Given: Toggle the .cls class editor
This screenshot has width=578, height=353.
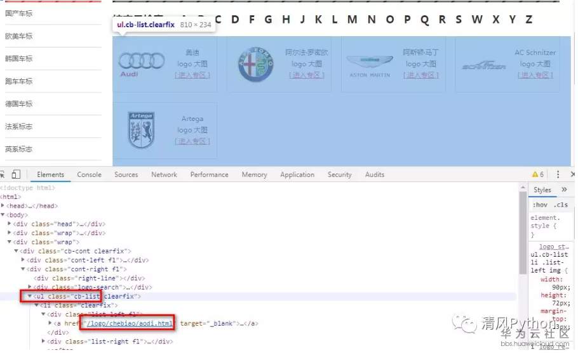Looking at the screenshot, I should (x=562, y=205).
